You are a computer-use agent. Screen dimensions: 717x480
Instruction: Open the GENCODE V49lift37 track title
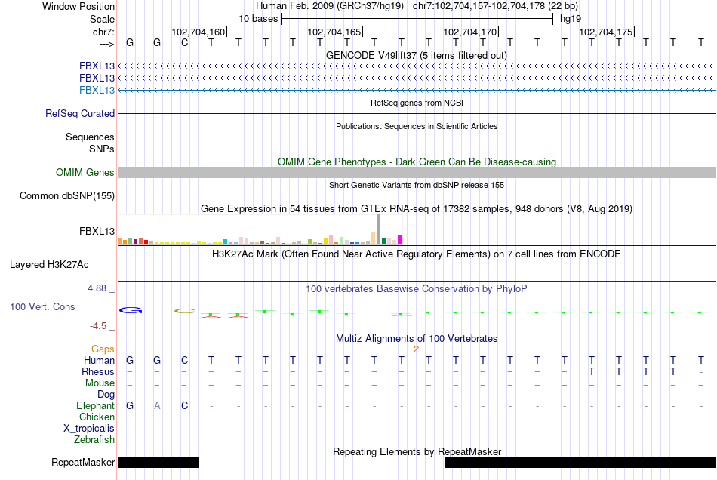click(x=417, y=55)
